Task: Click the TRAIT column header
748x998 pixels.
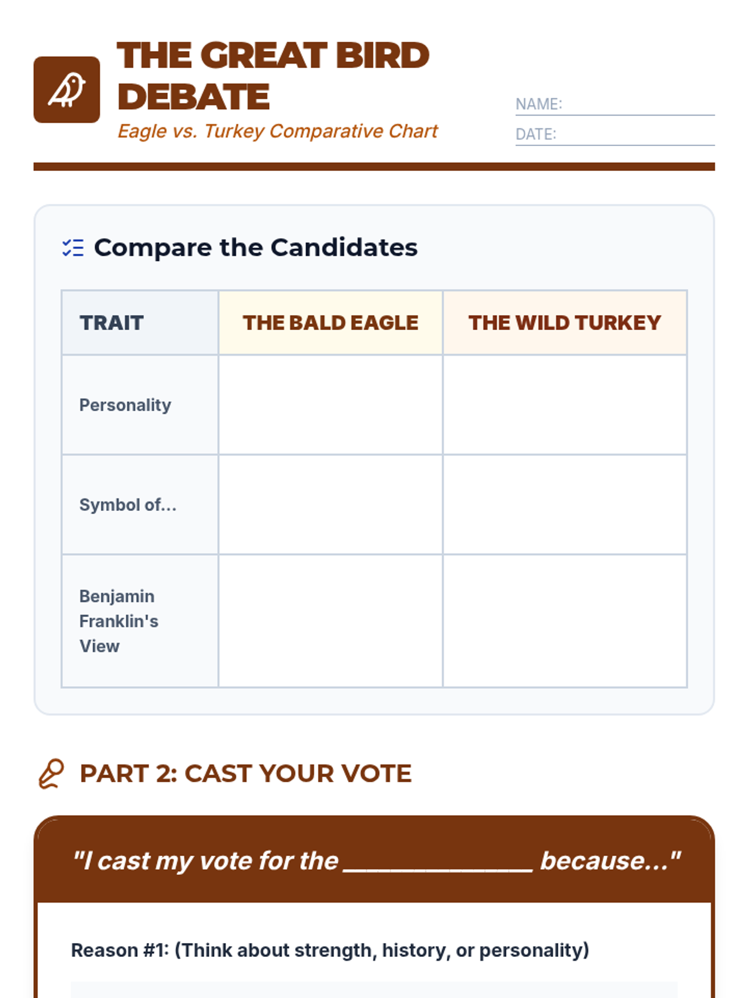Action: point(112,322)
